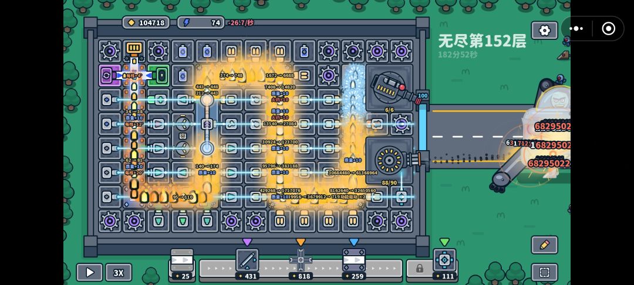Pick the shop item costing 431

point(247,260)
